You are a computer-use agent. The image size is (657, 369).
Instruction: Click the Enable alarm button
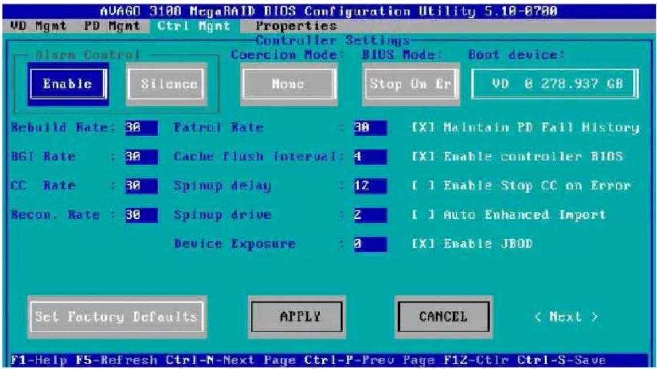point(68,84)
